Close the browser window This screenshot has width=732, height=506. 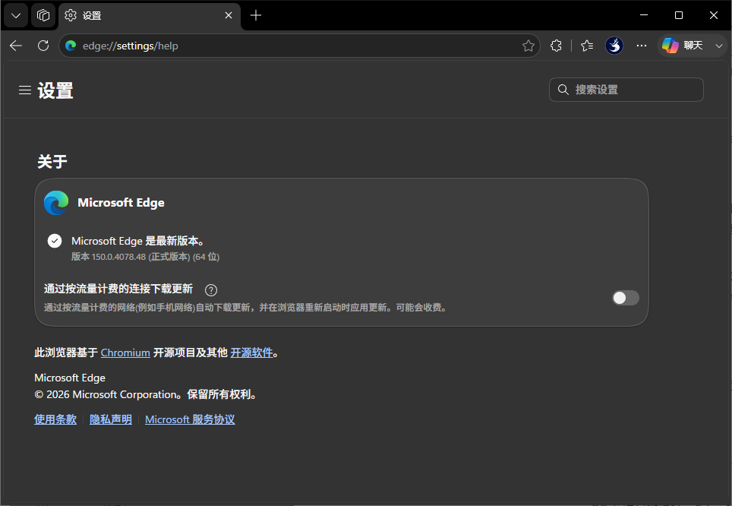pyautogui.click(x=713, y=15)
